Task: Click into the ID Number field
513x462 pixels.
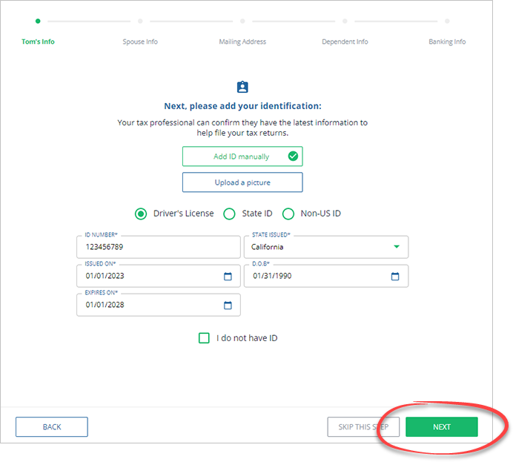Action: coord(158,247)
